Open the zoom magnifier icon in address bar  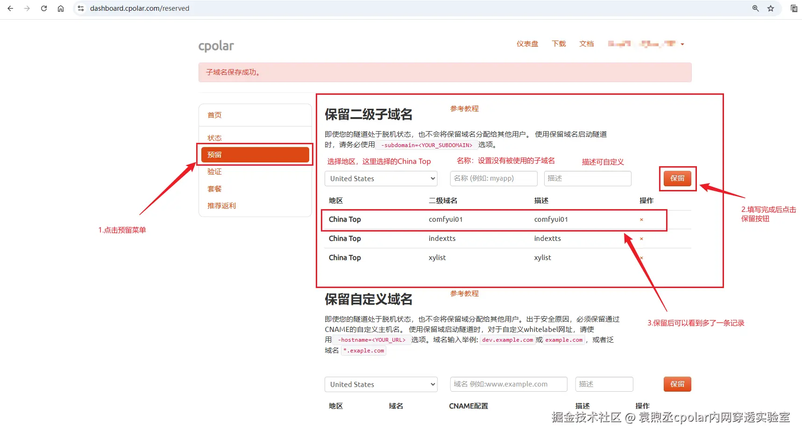755,8
